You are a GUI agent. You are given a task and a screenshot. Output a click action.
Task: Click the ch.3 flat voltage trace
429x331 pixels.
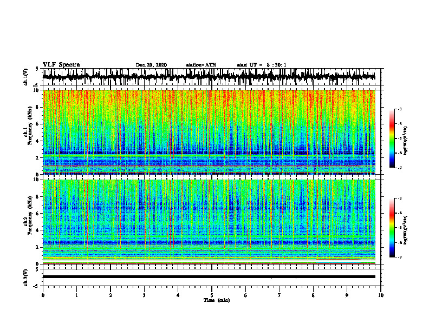pyautogui.click(x=209, y=277)
